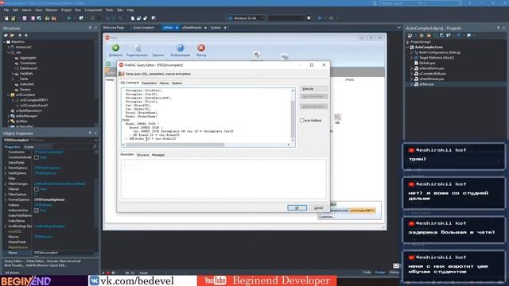Open the Welcome Page editor tab

coord(114,28)
